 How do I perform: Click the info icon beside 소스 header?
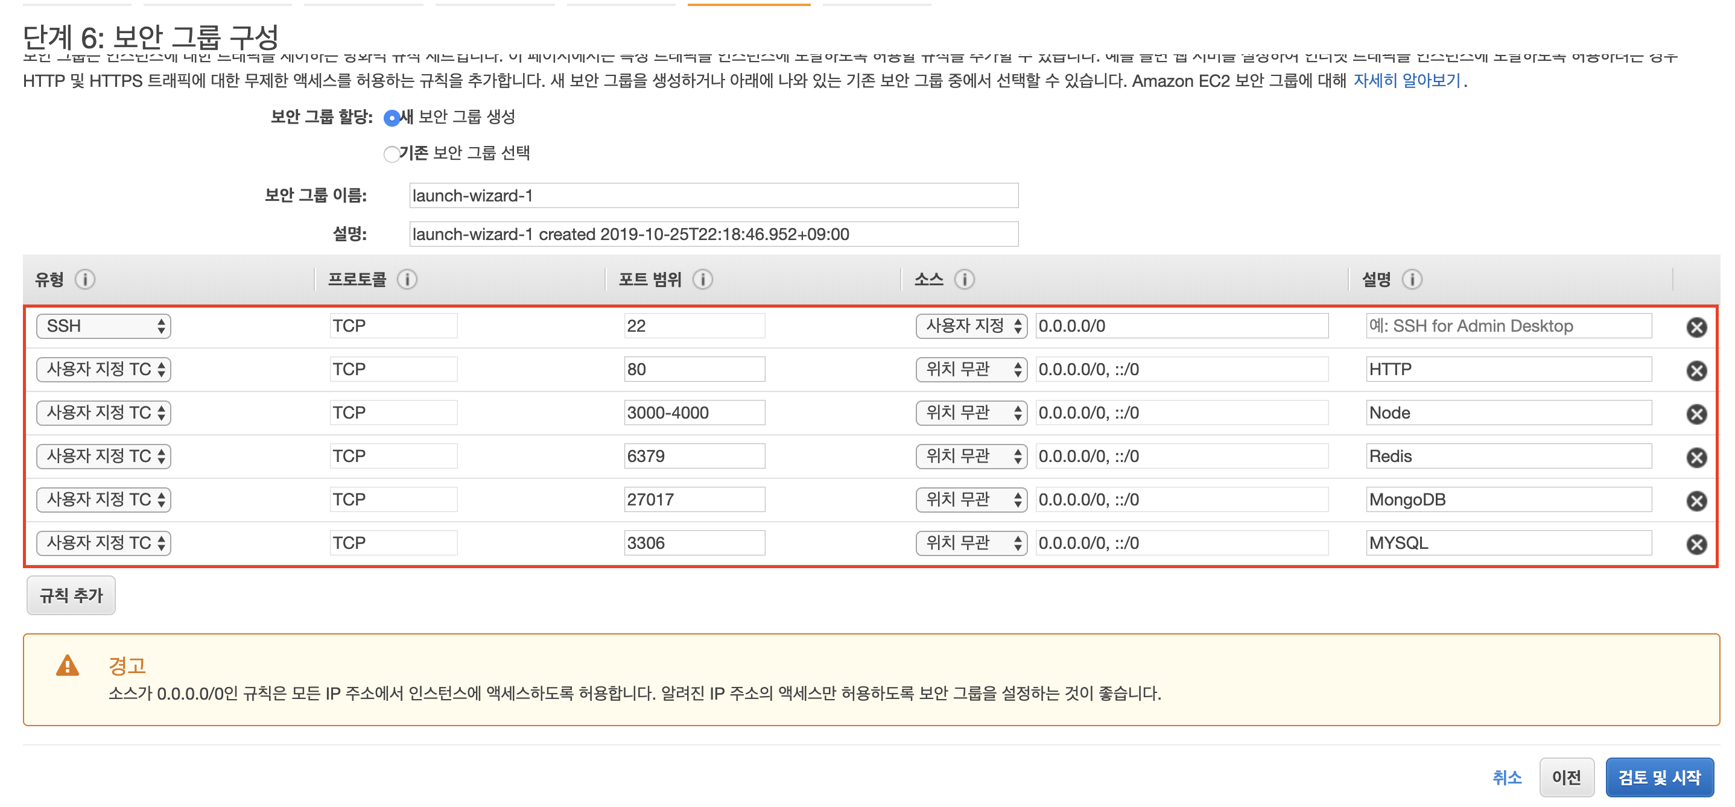pyautogui.click(x=964, y=279)
